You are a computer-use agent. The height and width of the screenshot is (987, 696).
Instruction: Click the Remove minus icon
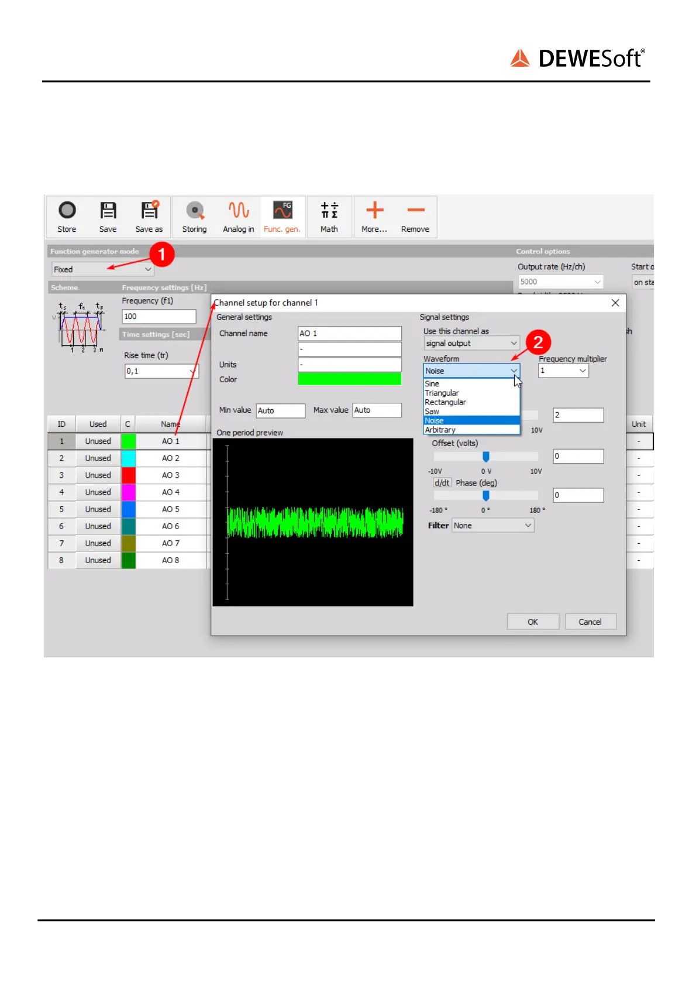click(416, 210)
